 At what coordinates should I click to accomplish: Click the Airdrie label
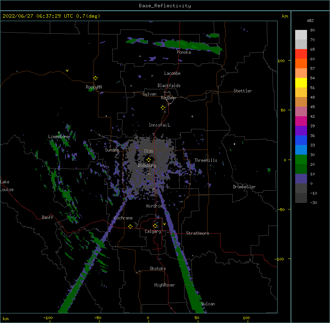click(155, 206)
